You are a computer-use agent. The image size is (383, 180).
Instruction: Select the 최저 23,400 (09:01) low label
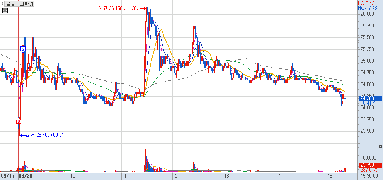click(46, 135)
